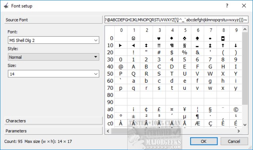Select the uppercase A character cell in row 40
Screen dimensions: 253x150
[x=134, y=67]
